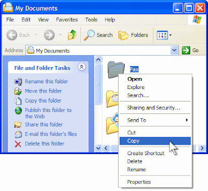Choose Explore in the context menu
Viewport: 208px width, 191px height.
[x=155, y=87]
